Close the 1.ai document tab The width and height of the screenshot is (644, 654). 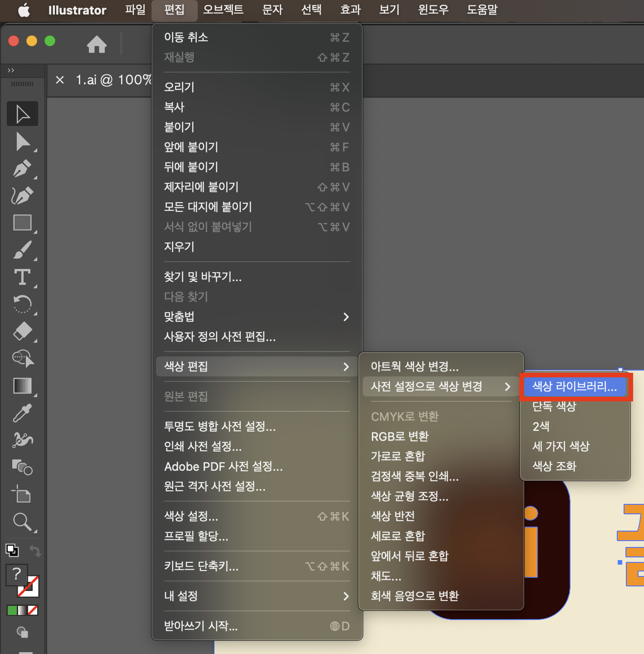tap(60, 80)
